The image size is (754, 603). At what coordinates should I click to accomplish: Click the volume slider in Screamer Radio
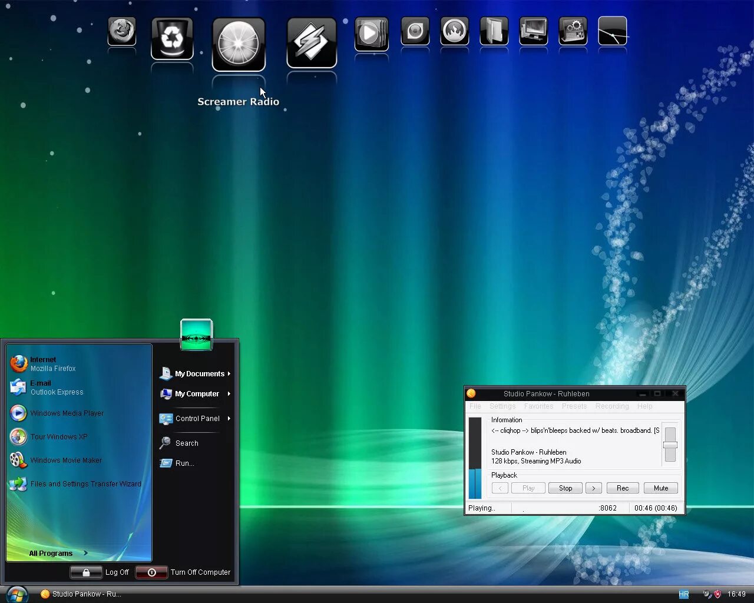pos(670,445)
